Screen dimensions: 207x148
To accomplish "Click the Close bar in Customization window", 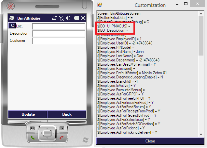I will coord(150,141).
